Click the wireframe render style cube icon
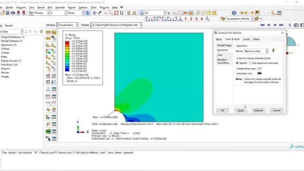 point(198,13)
